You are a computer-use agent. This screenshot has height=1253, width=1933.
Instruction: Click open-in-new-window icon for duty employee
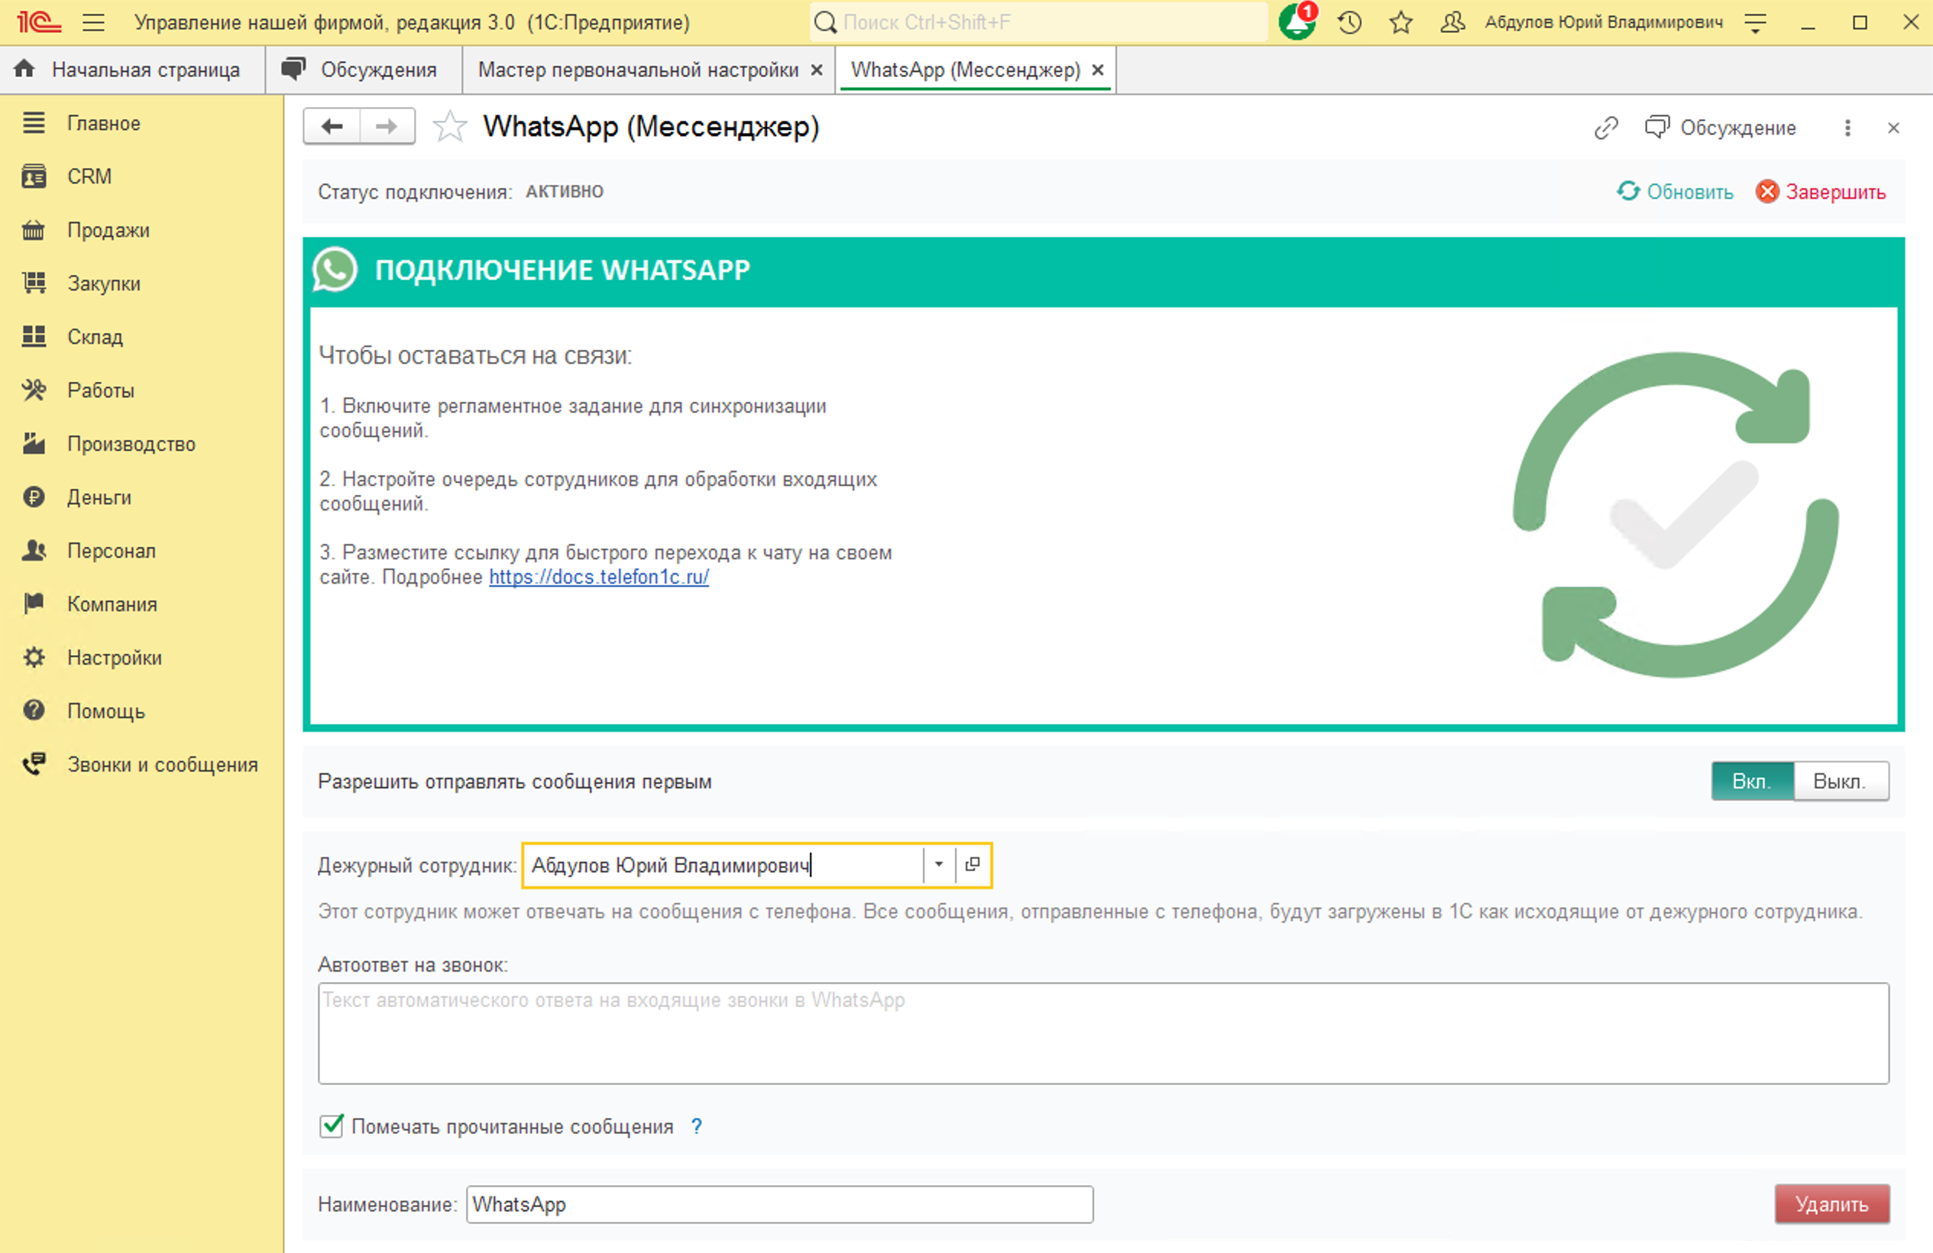coord(972,864)
